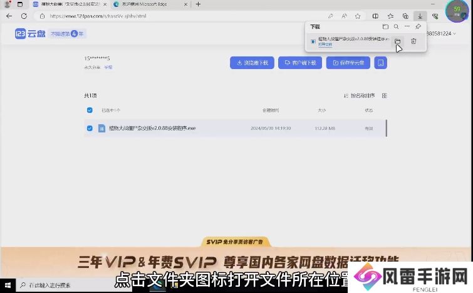
Task: Click the 浏览器下载 browser download button
Action: point(252,63)
